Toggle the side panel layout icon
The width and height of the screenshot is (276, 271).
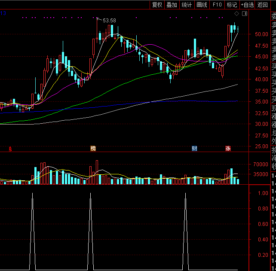point(245,14)
